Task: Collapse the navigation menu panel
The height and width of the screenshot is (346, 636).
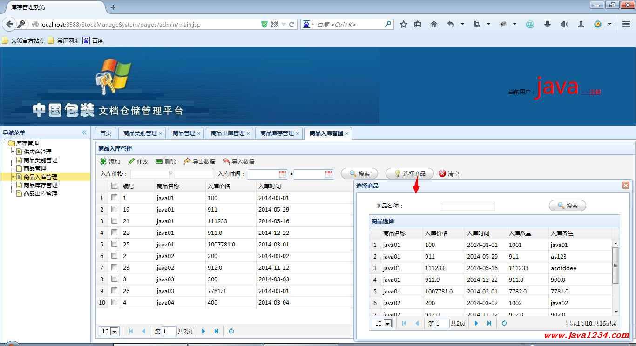Action: [x=84, y=133]
